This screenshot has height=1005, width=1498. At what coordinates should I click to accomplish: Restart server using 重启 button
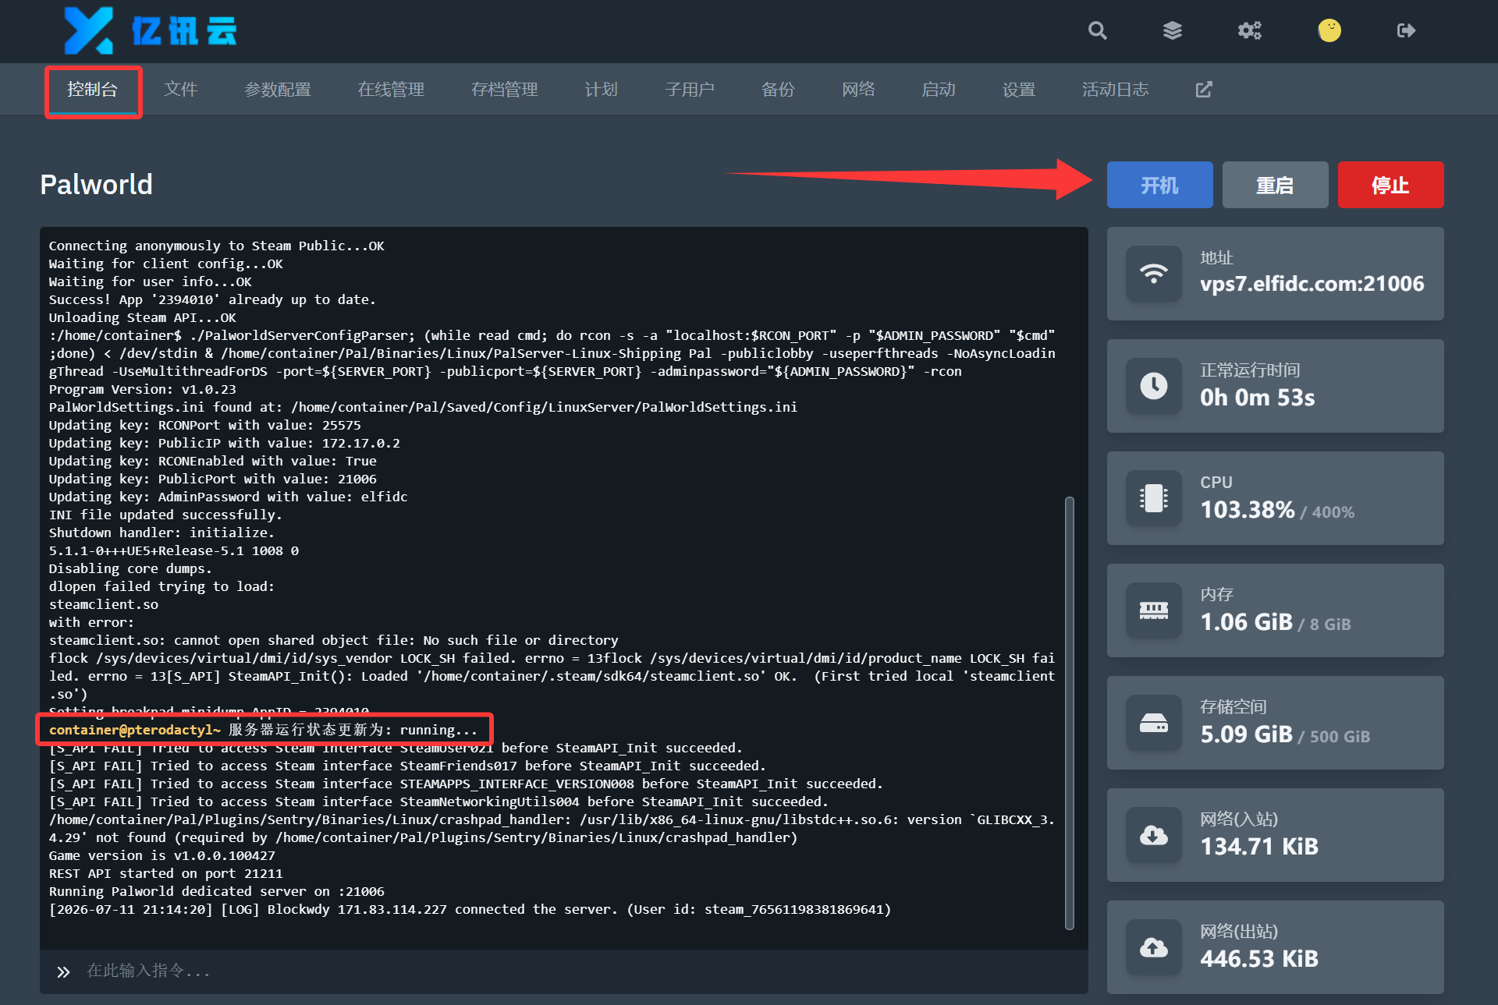1275,185
